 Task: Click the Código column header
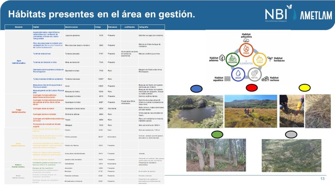[x=101, y=27]
